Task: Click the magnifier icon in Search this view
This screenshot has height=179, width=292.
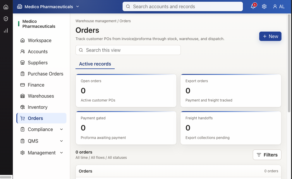Action: coord(81,50)
